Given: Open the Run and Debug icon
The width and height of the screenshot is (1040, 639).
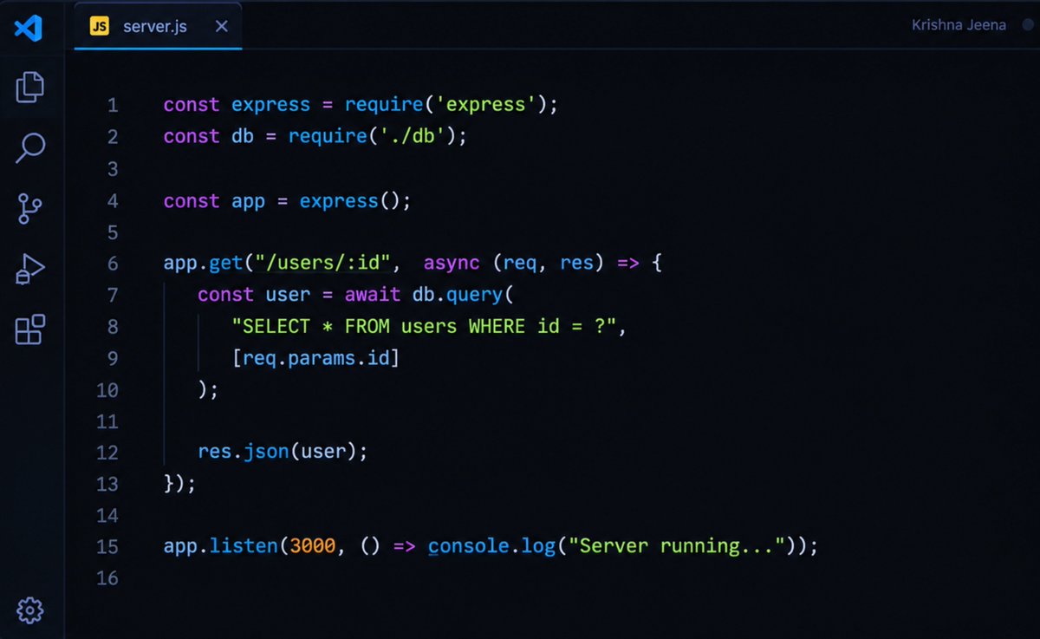Looking at the screenshot, I should (30, 269).
